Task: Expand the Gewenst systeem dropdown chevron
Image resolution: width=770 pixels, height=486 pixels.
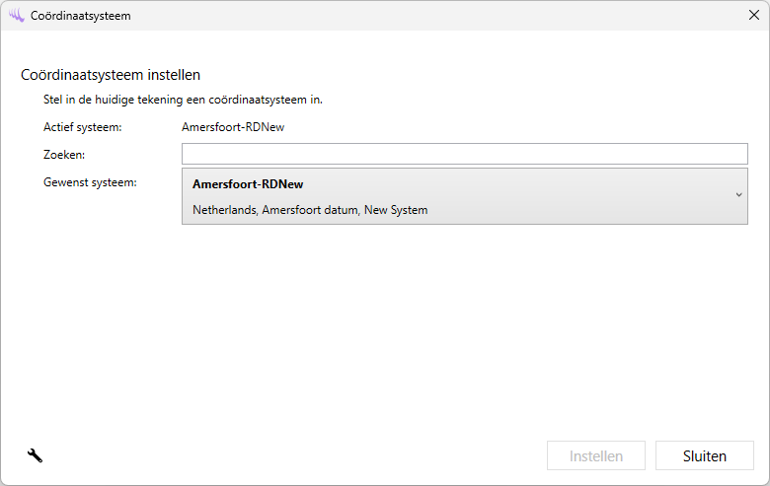Action: click(738, 195)
